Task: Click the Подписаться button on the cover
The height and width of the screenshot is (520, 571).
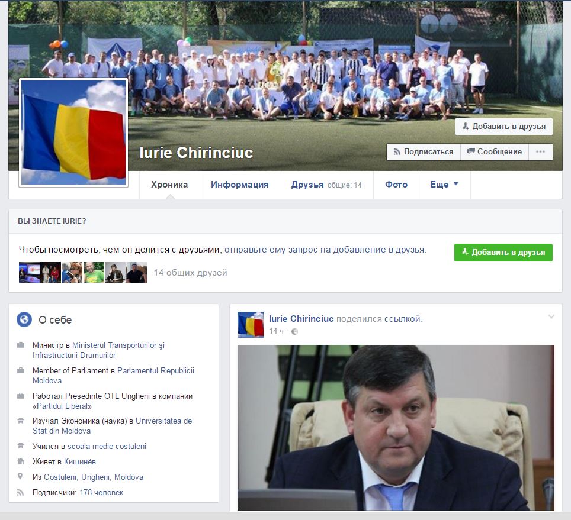Action: (x=423, y=152)
